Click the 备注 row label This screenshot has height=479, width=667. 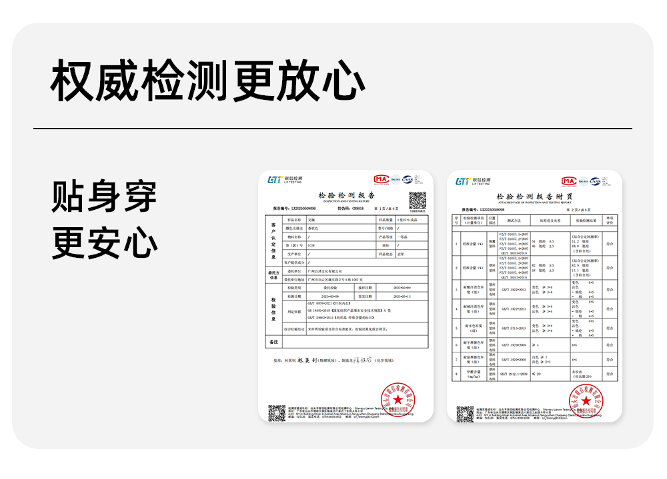(273, 342)
